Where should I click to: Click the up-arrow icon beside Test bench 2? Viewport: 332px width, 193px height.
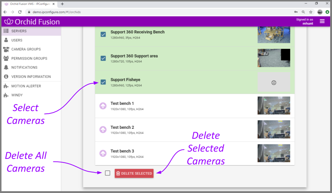(x=103, y=130)
